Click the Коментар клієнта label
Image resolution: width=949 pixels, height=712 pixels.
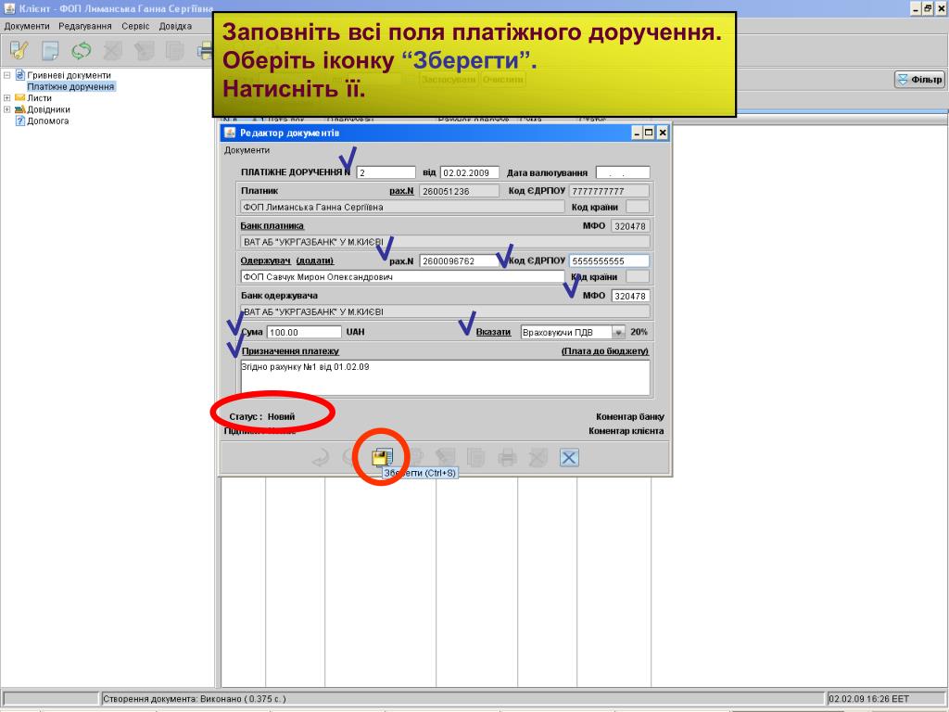626,431
